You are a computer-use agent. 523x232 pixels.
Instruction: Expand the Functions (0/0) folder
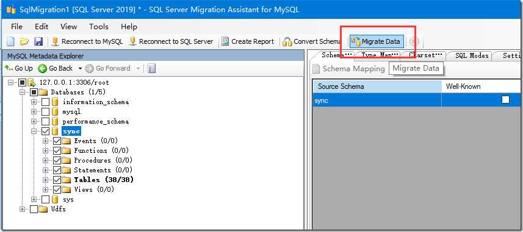pyautogui.click(x=45, y=151)
